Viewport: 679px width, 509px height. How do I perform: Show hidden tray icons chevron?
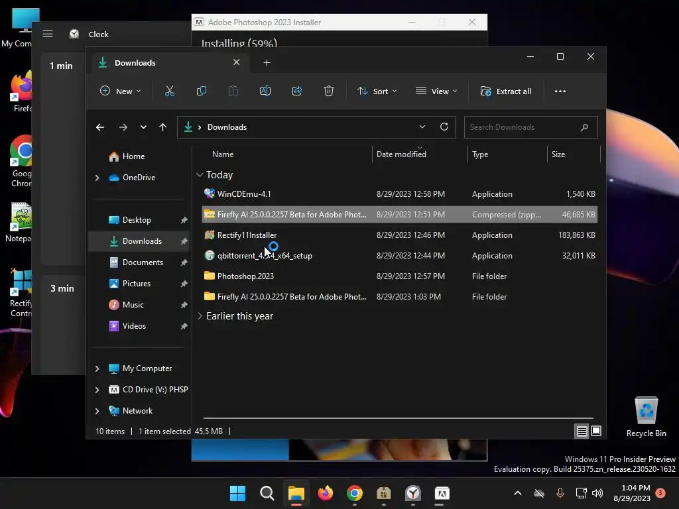[517, 493]
